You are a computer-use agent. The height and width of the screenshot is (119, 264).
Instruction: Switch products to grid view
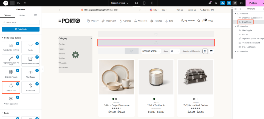click(x=205, y=51)
